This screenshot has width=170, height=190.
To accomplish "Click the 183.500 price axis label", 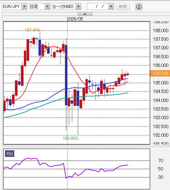I will (x=161, y=109).
